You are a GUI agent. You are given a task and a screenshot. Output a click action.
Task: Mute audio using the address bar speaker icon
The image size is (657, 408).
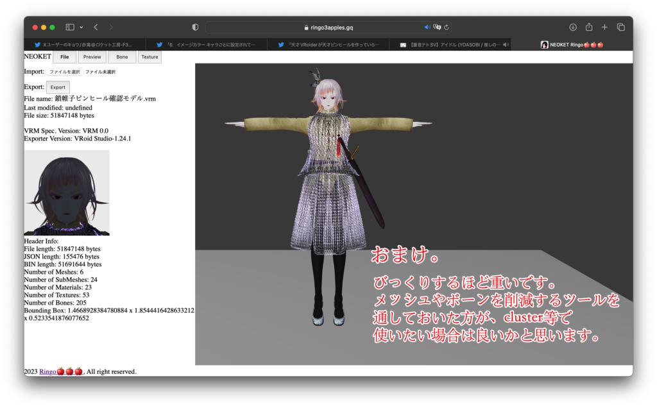426,27
